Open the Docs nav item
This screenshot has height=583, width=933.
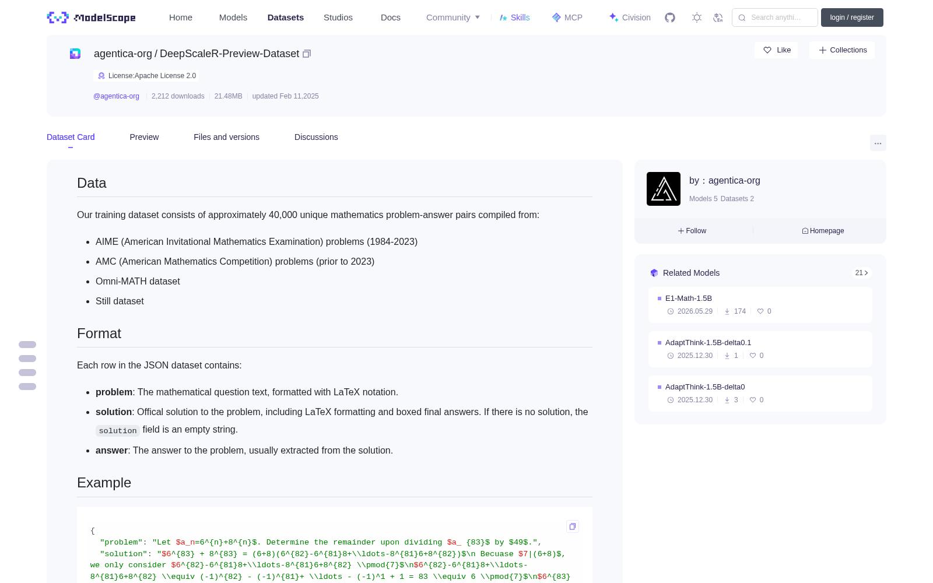(x=391, y=17)
